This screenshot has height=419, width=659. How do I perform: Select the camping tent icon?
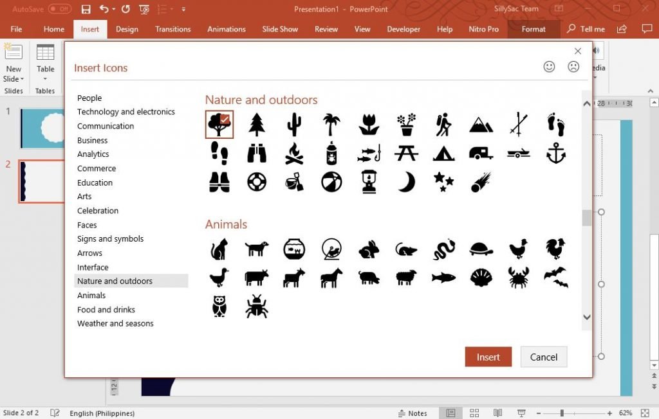point(443,153)
